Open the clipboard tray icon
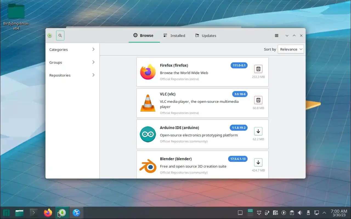Screen dimensions: 351x219 [x=292, y=213]
